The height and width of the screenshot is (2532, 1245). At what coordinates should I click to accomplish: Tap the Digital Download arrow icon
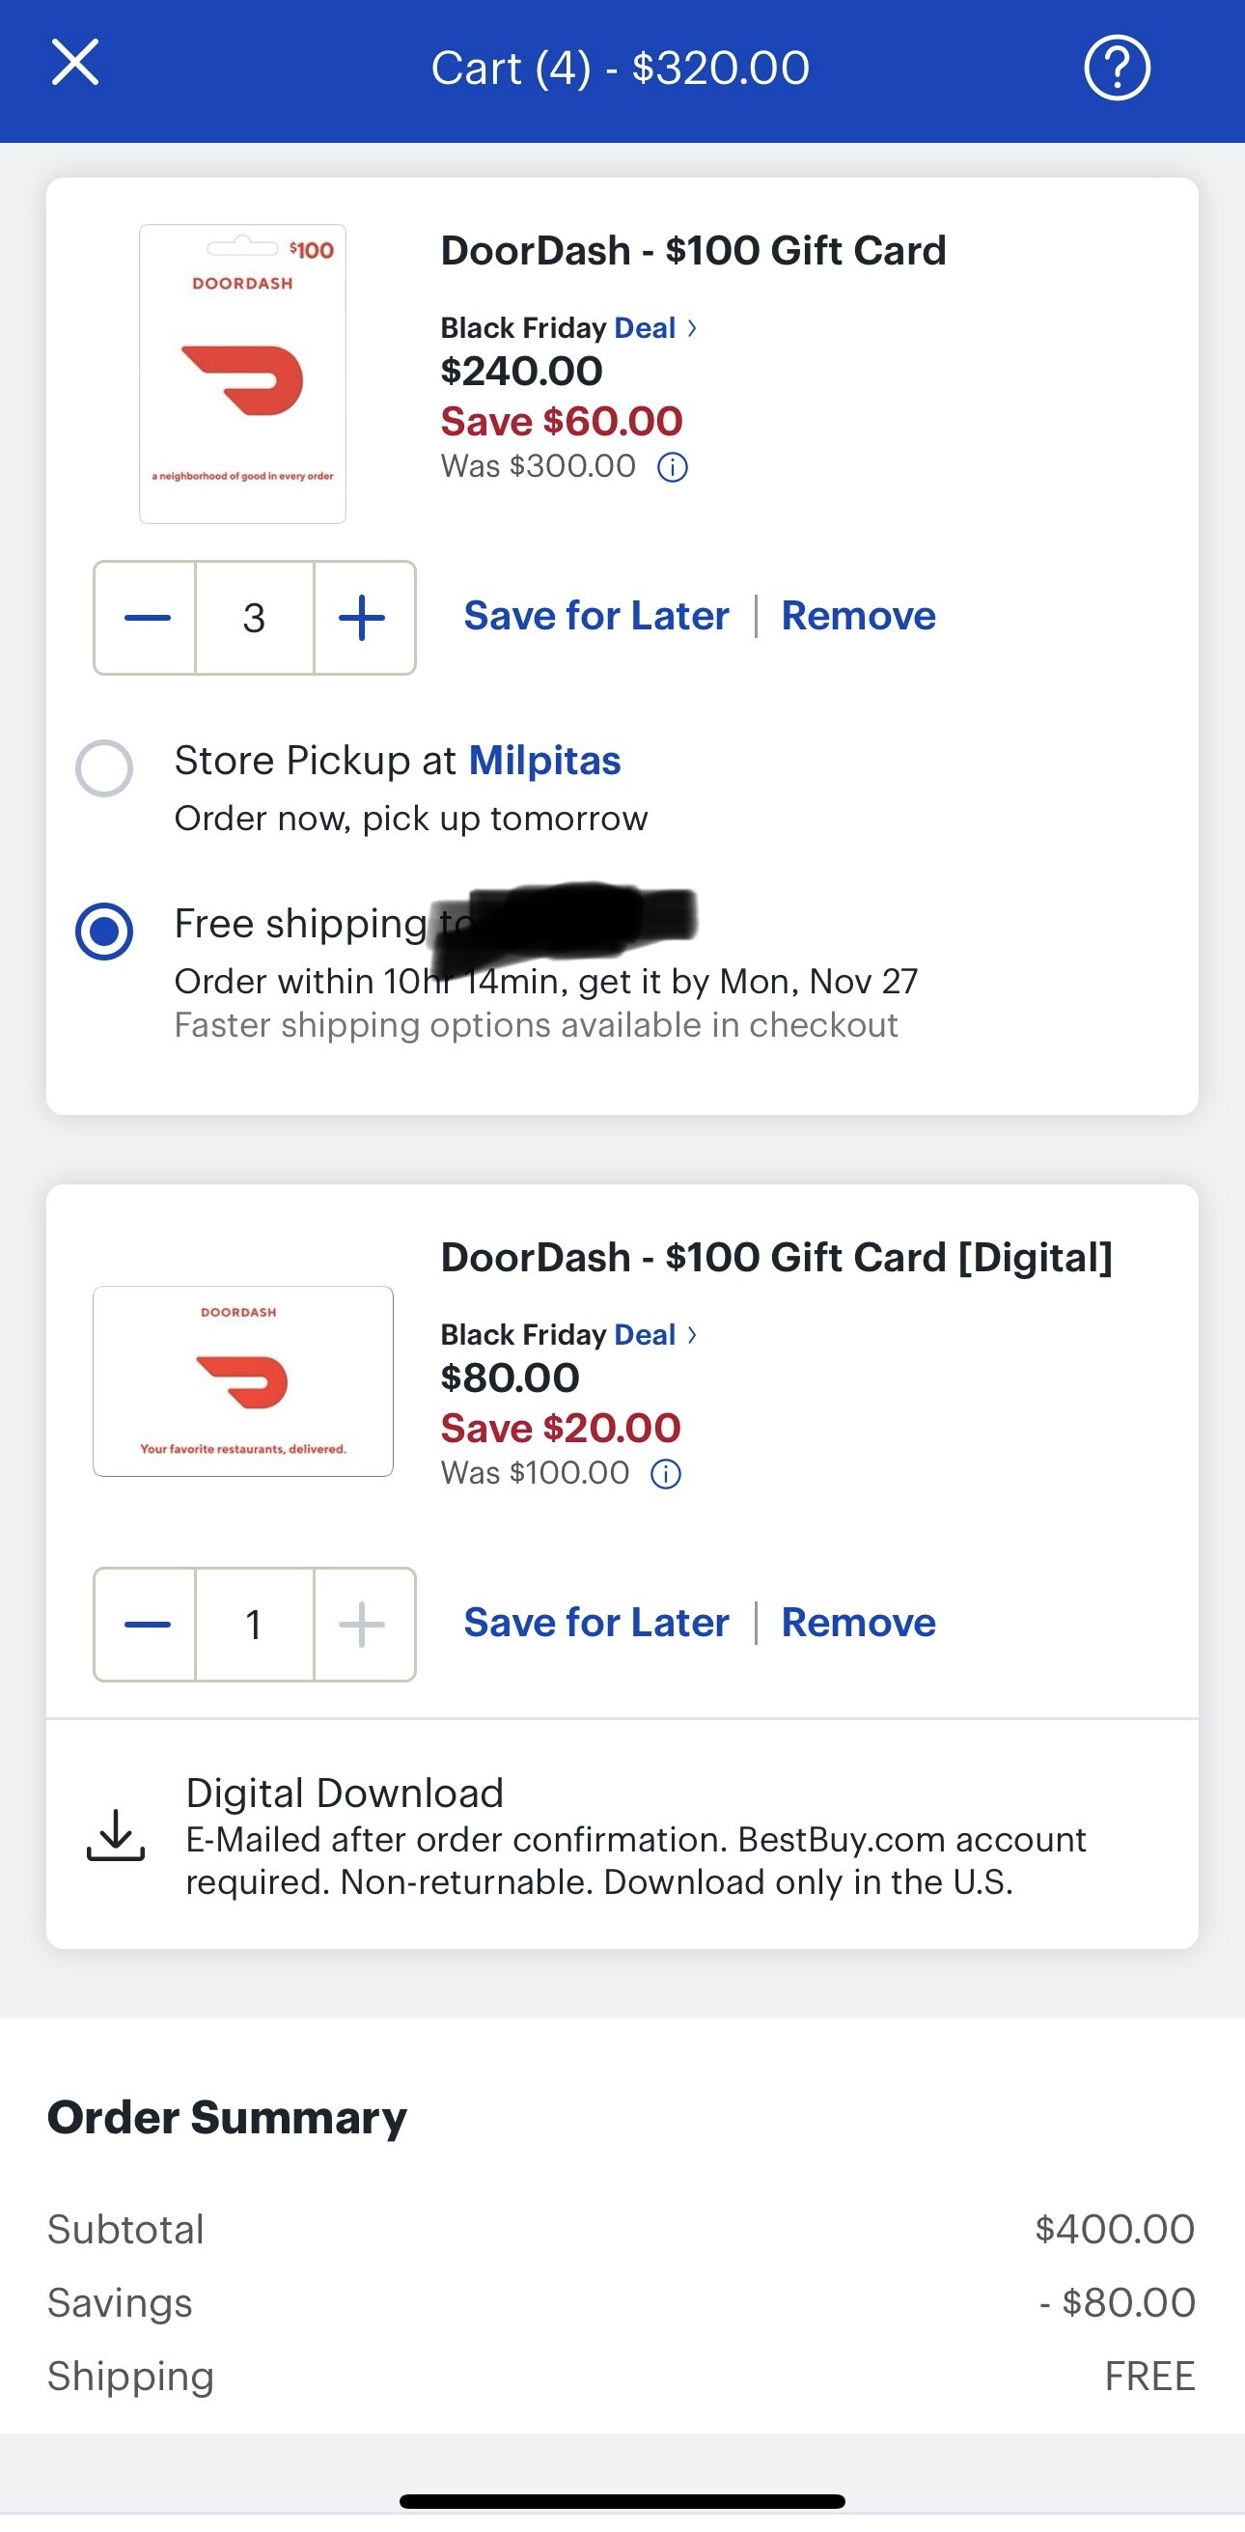coord(116,1835)
